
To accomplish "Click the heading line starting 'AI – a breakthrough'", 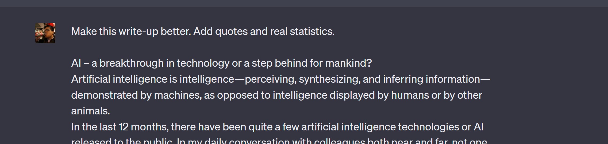I will tap(221, 63).
